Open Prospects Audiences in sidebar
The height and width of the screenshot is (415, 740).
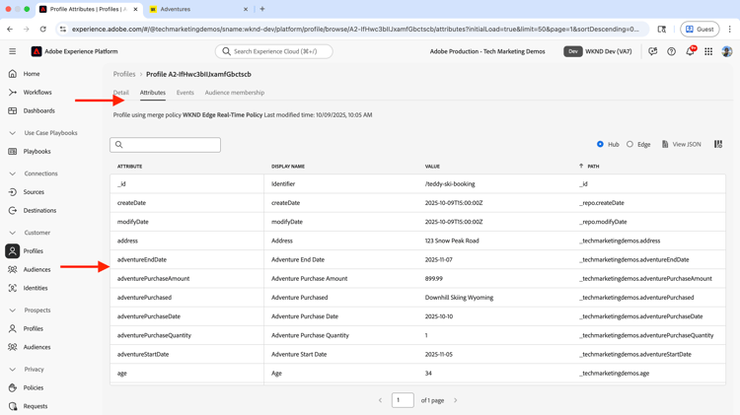pos(37,347)
